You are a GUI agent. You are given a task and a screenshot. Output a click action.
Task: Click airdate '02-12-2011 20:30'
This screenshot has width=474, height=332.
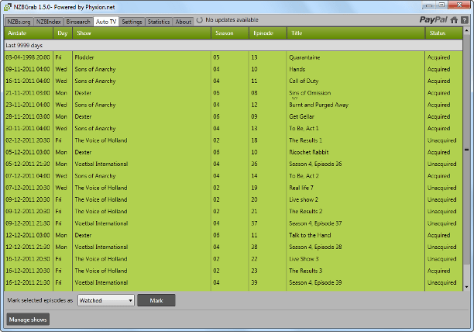coord(28,140)
